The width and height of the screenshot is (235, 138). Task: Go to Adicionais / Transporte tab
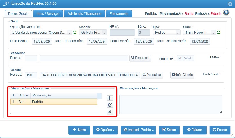(x=85, y=14)
